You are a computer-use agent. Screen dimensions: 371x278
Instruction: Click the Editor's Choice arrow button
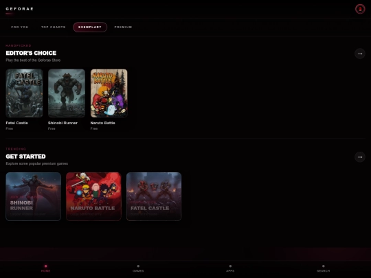[359, 54]
